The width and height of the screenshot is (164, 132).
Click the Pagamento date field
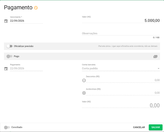(x=26, y=68)
